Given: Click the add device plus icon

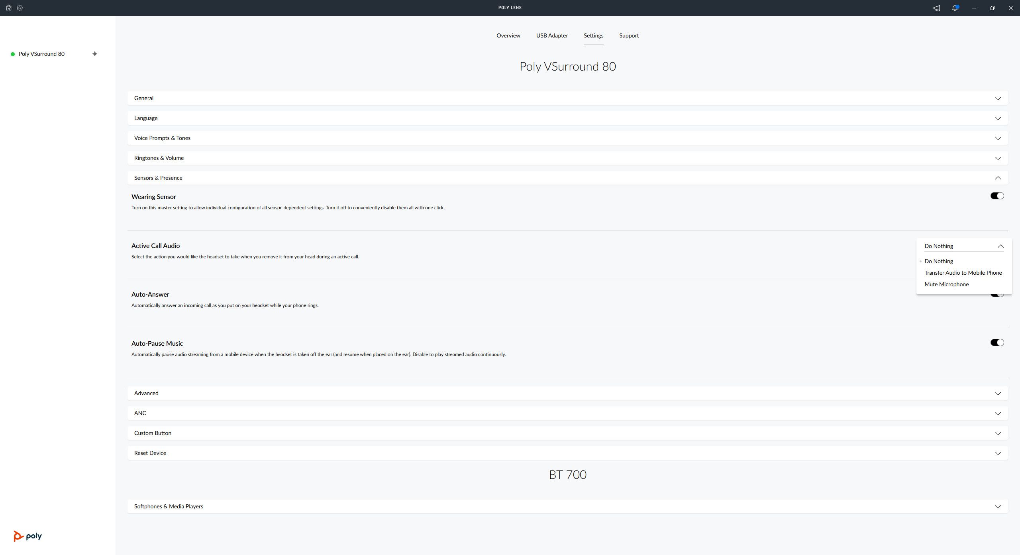Looking at the screenshot, I should pos(95,54).
